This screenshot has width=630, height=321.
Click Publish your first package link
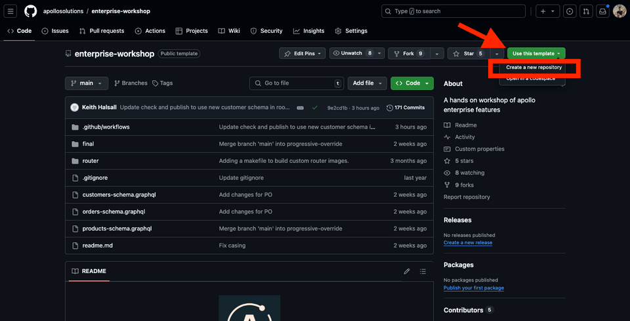pyautogui.click(x=474, y=288)
